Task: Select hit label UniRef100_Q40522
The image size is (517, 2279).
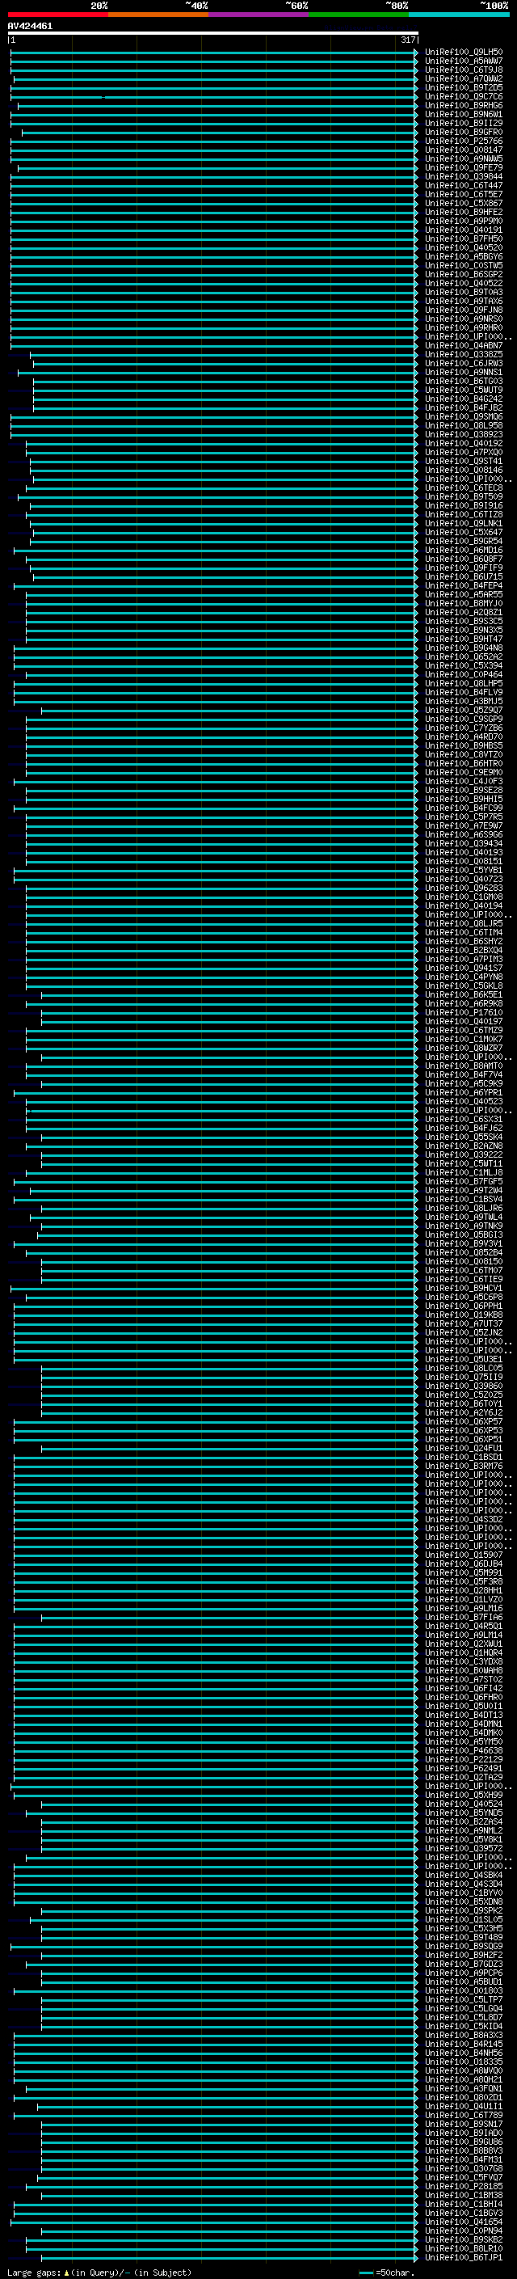Action: [464, 283]
